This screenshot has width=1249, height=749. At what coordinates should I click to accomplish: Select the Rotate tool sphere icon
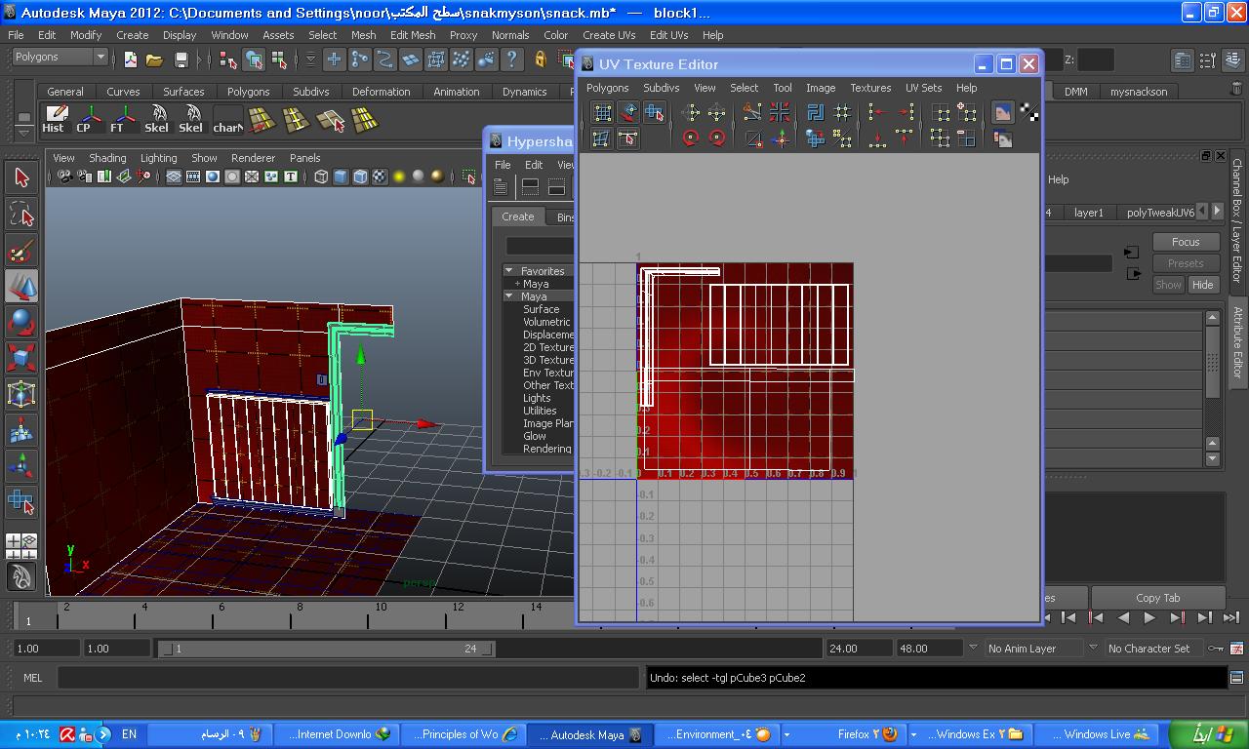21,322
